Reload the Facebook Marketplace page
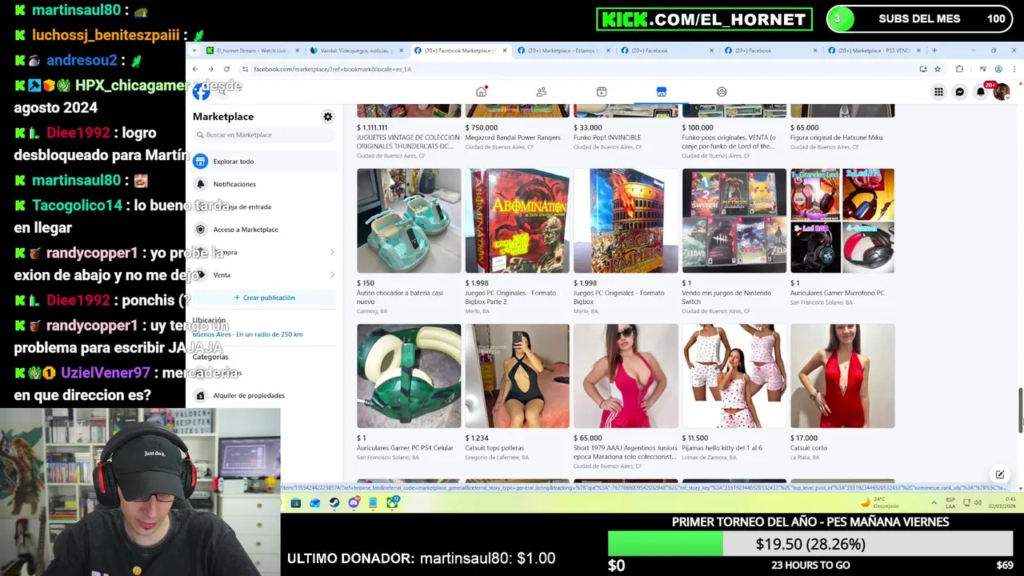The image size is (1024, 576). (226, 69)
